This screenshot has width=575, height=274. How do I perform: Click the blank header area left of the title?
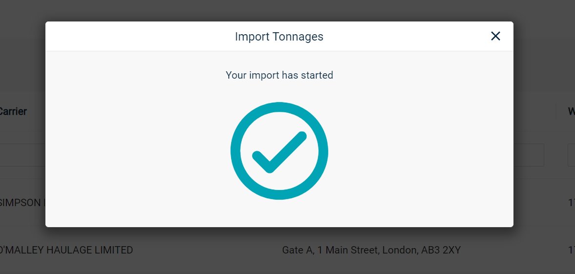[x=139, y=36]
